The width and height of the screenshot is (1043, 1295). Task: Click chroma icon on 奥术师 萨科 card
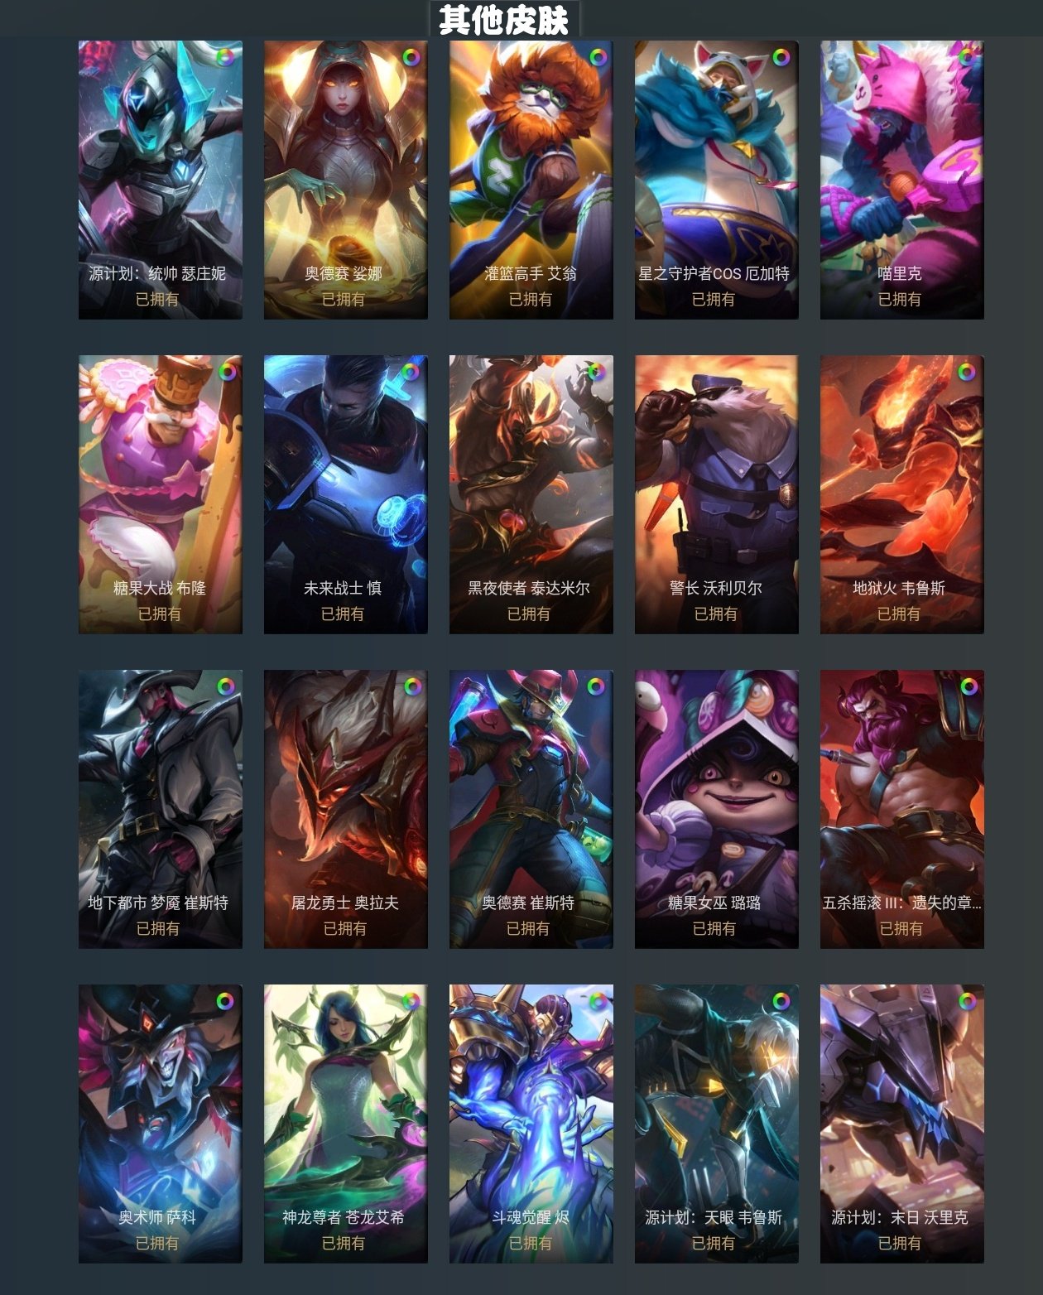(225, 1001)
